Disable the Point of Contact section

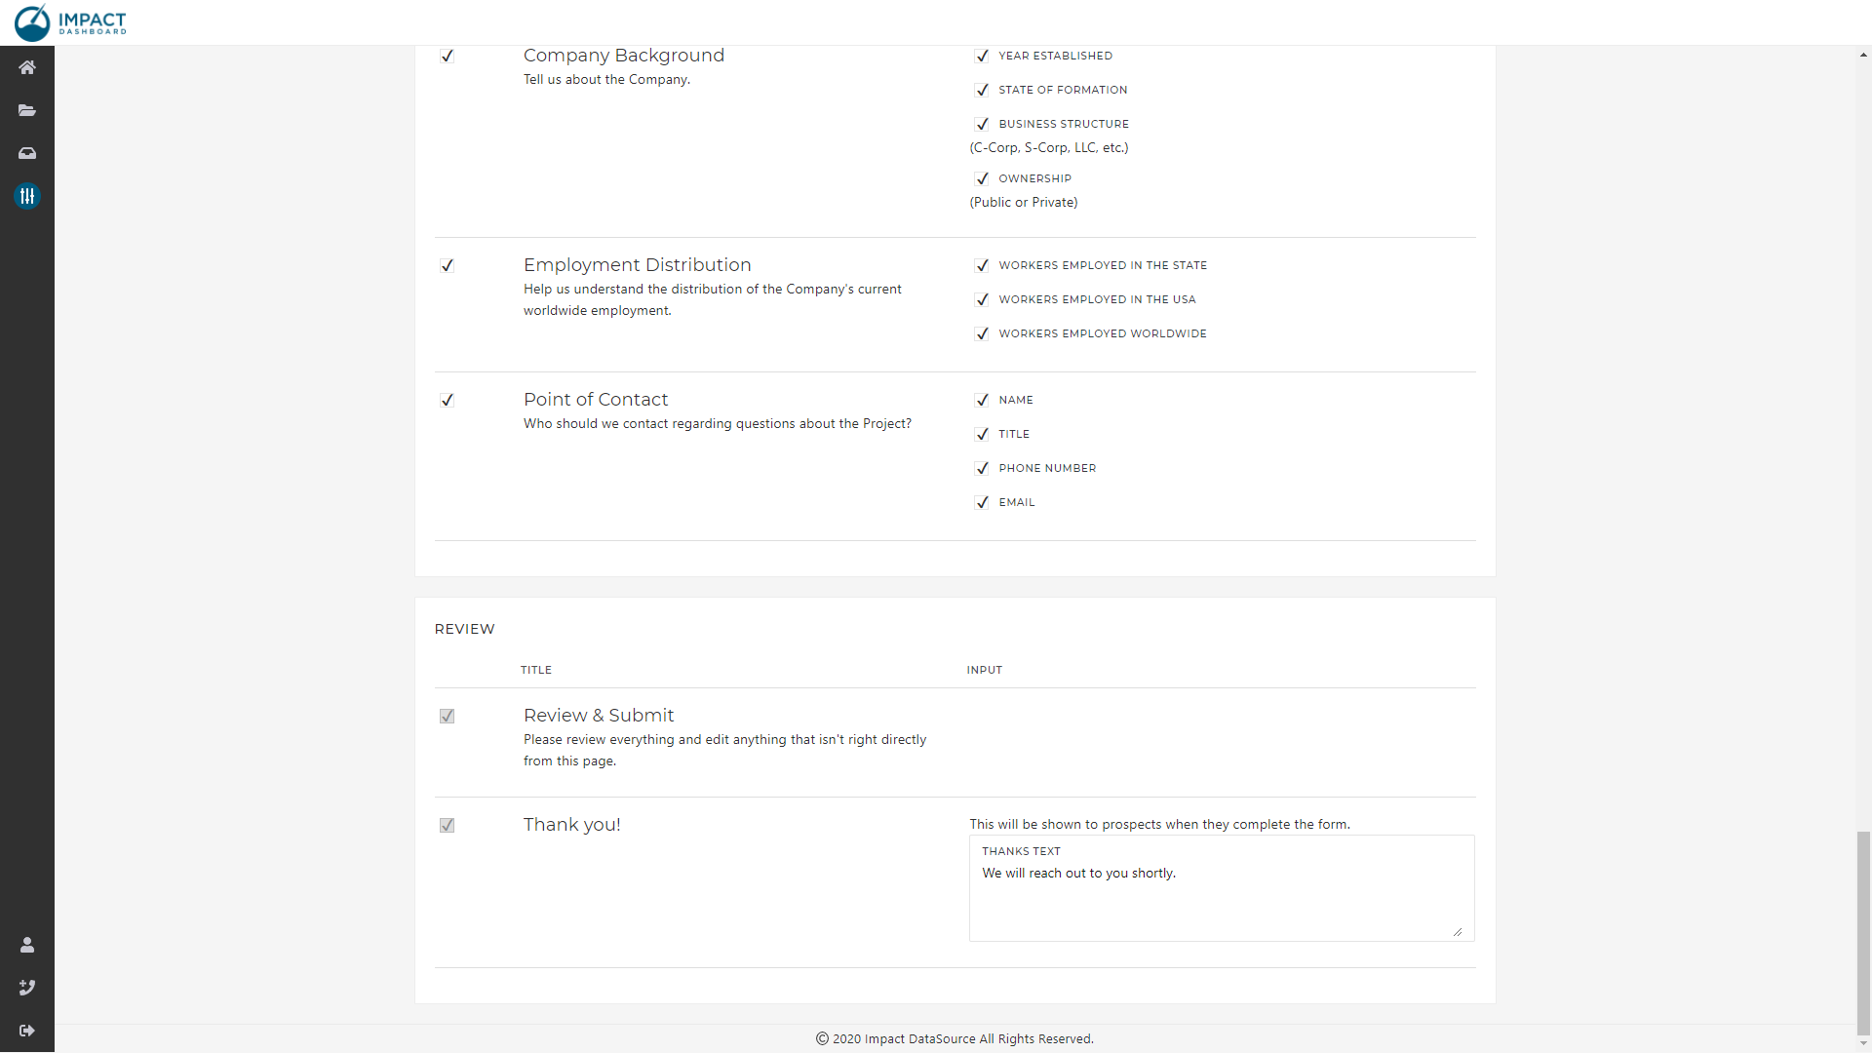click(x=448, y=400)
